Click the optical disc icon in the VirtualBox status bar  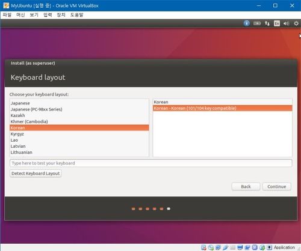[211, 247]
